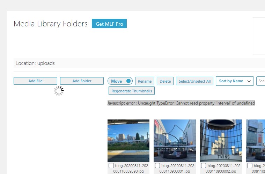Click the Location: uploads breadcrumb text
Screen dimensions: 265x174
click(x=35, y=63)
